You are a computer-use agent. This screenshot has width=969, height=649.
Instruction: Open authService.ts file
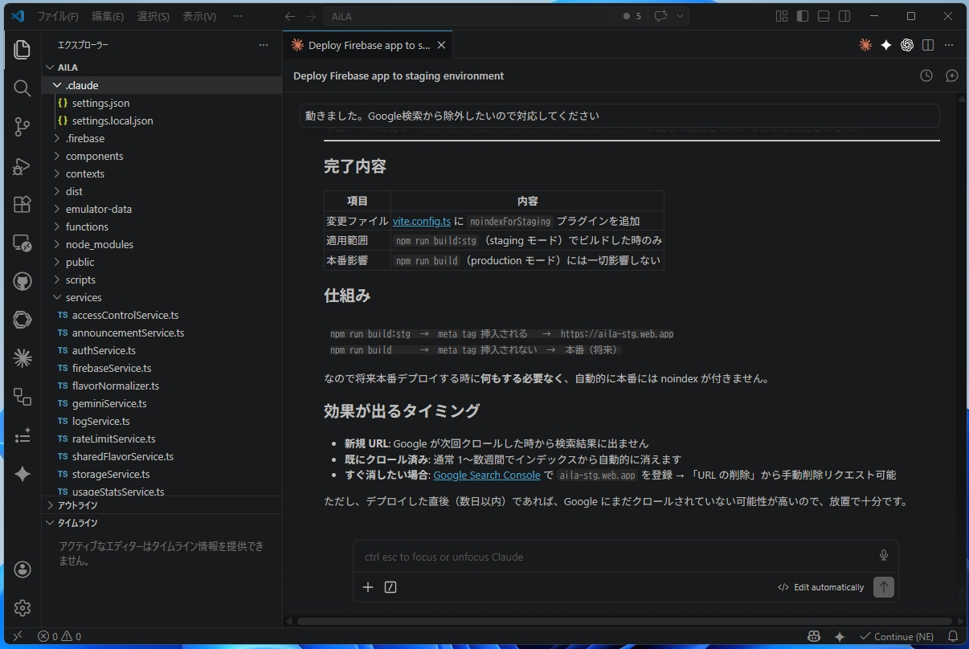tap(161, 350)
